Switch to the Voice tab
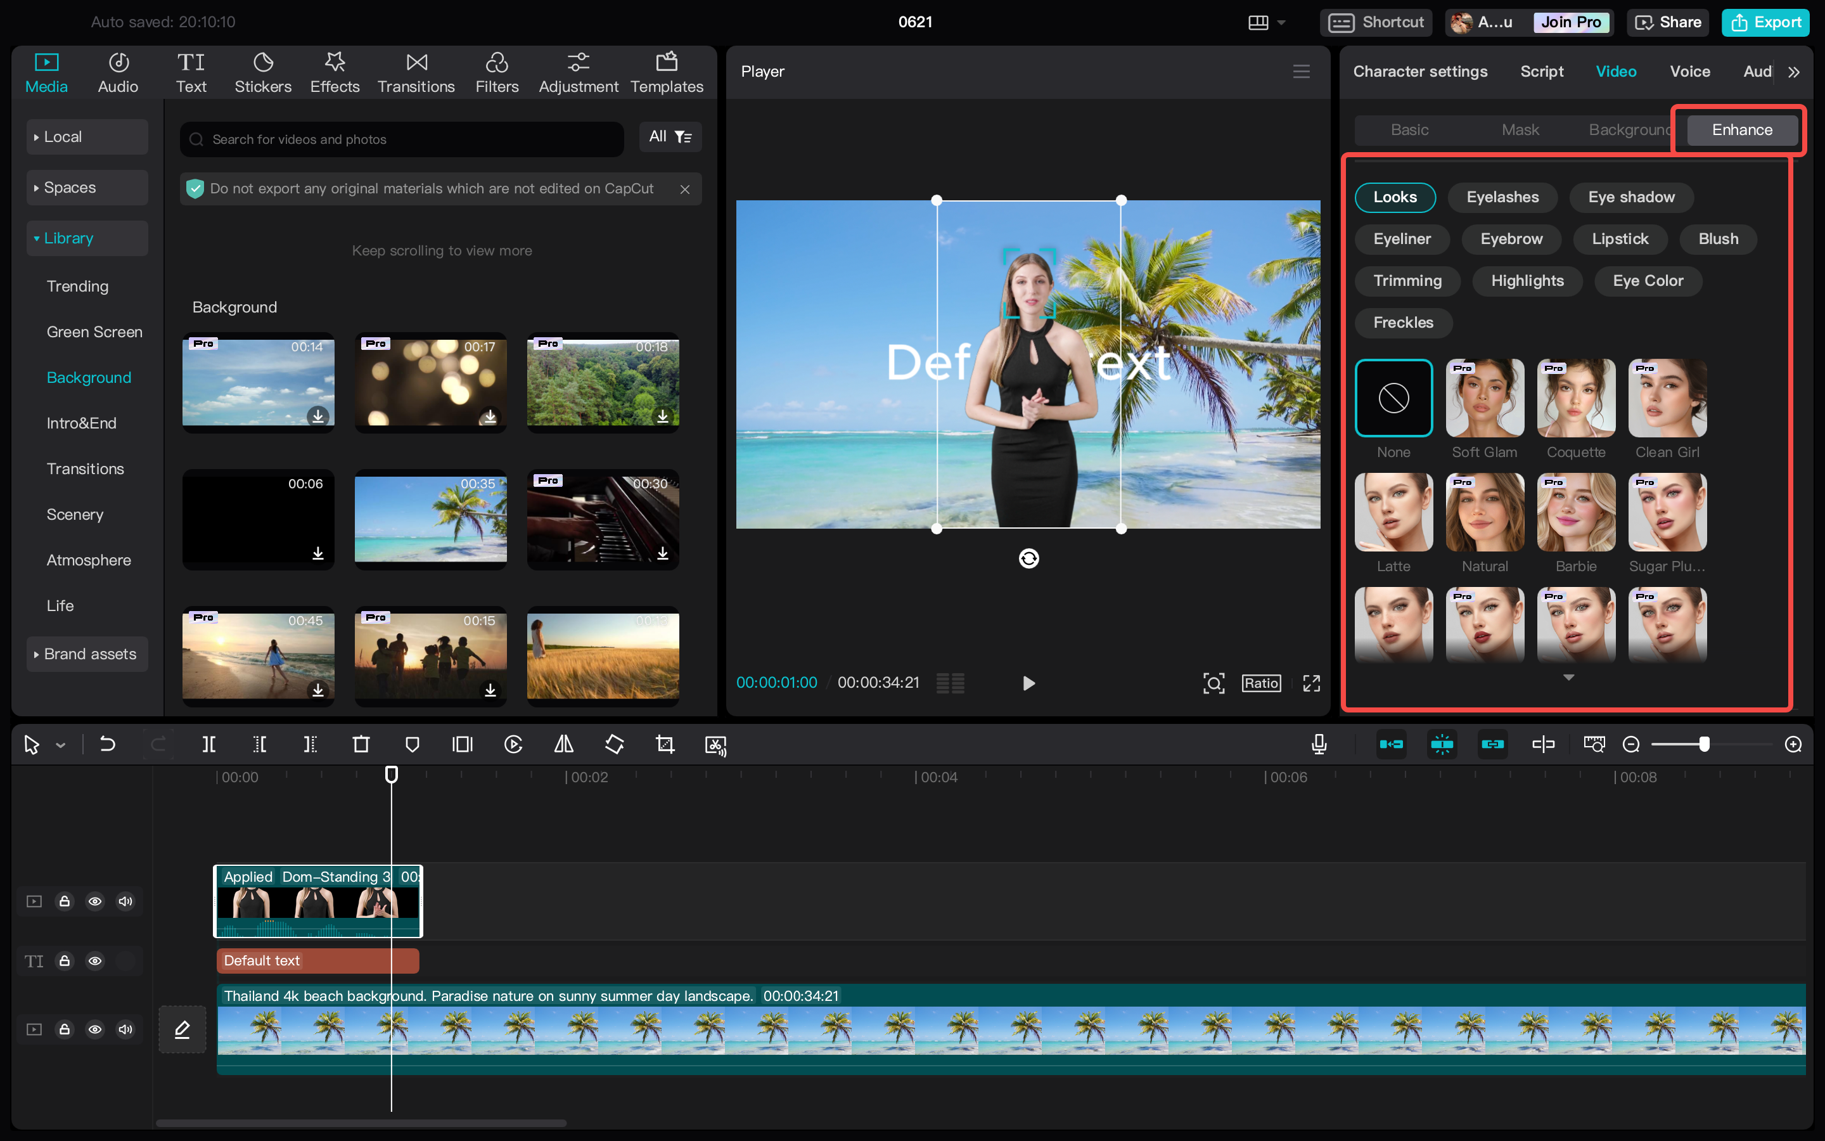The image size is (1825, 1141). [x=1689, y=71]
